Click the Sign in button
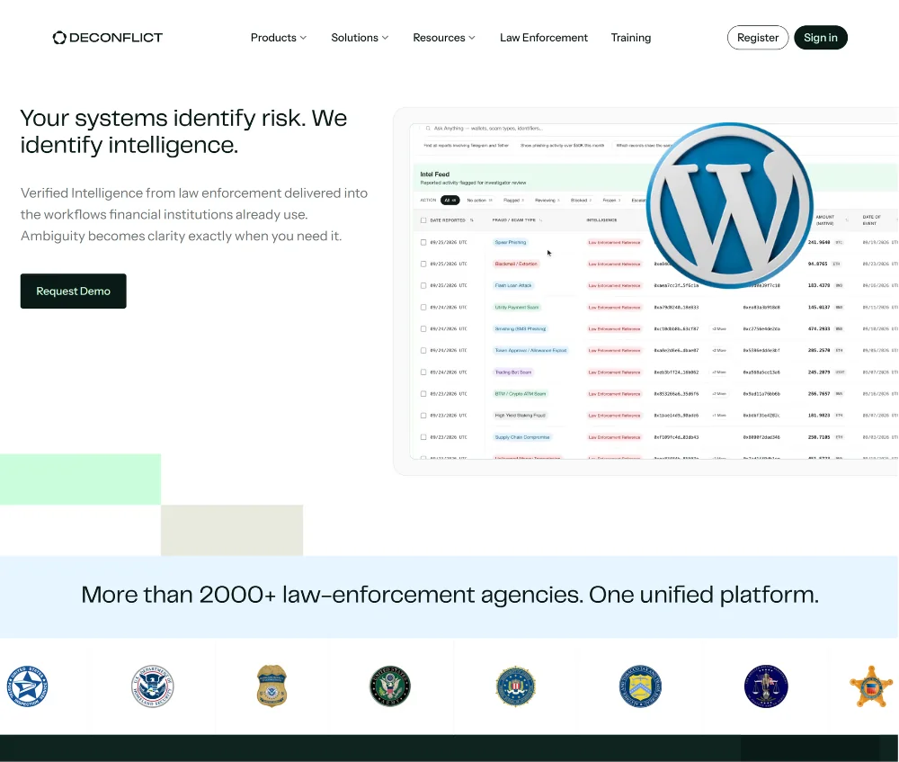 821,38
